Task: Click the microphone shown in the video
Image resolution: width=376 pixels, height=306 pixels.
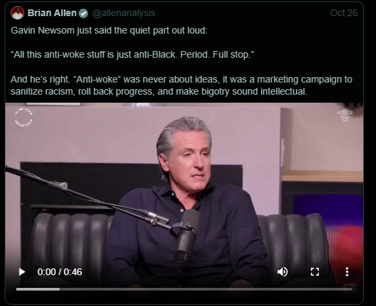Action: click(x=187, y=235)
